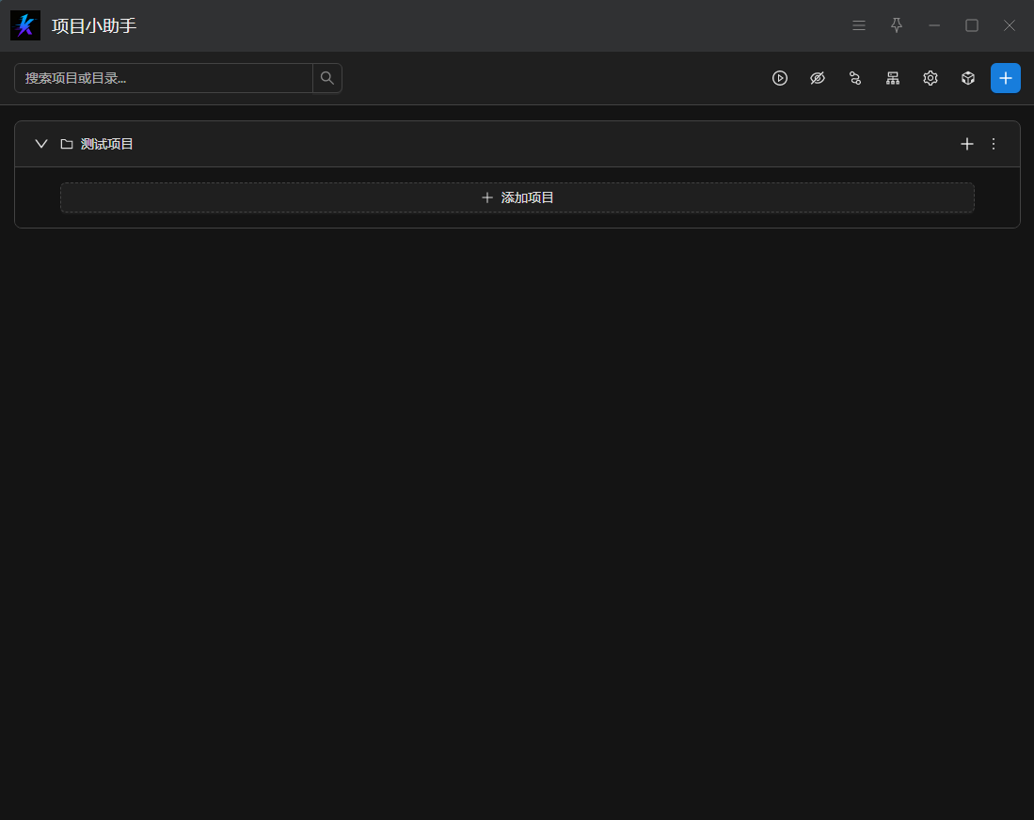
Task: Open the branch/route toolbar icon
Action: (854, 78)
